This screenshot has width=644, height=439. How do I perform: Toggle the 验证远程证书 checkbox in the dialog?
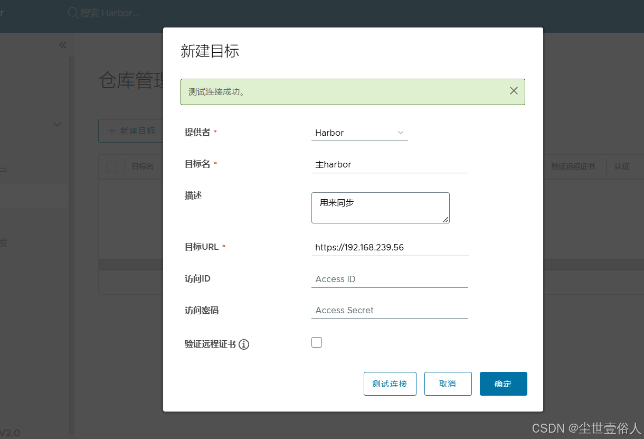pyautogui.click(x=317, y=342)
